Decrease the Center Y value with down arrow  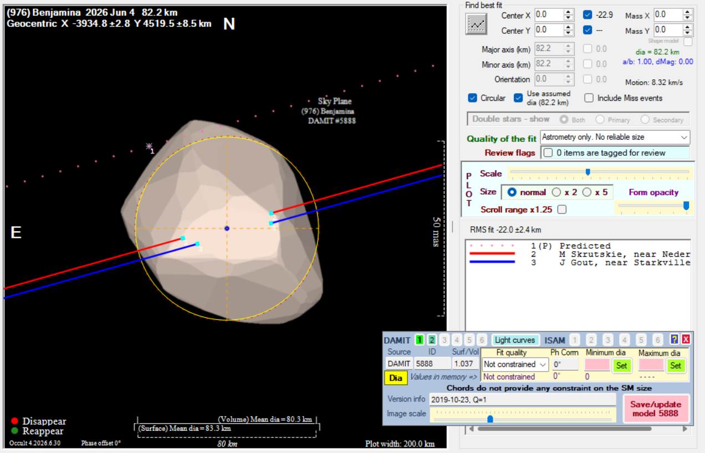point(568,33)
